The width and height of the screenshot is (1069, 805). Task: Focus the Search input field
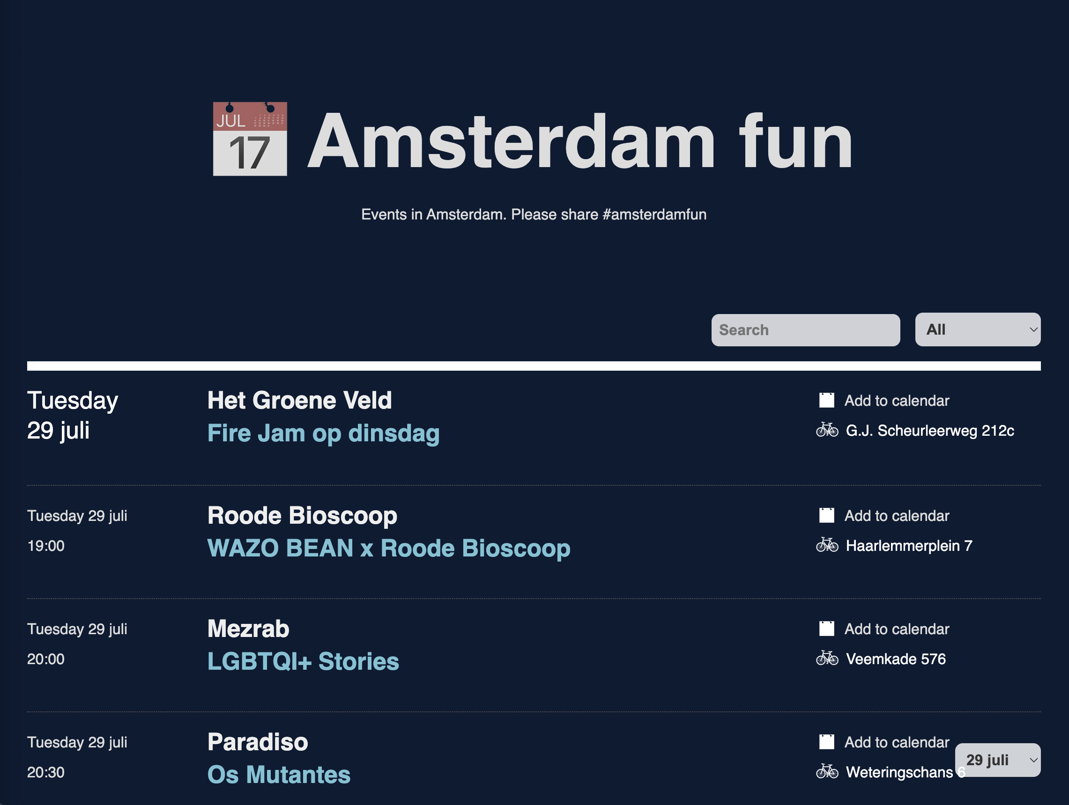coord(805,330)
